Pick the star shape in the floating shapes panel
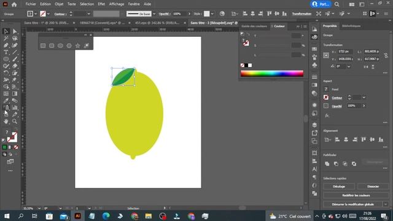 click(78, 45)
